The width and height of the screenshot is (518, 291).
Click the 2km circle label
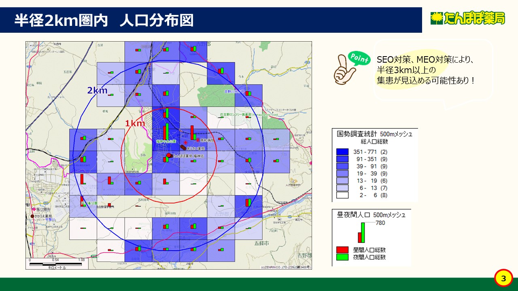(97, 90)
